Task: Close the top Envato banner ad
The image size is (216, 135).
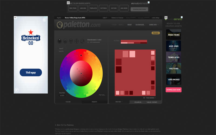Action: [x=149, y=2]
